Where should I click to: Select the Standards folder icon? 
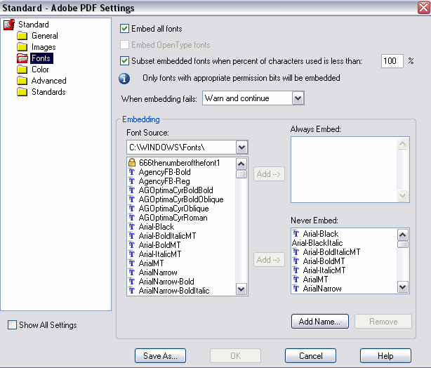(x=22, y=92)
